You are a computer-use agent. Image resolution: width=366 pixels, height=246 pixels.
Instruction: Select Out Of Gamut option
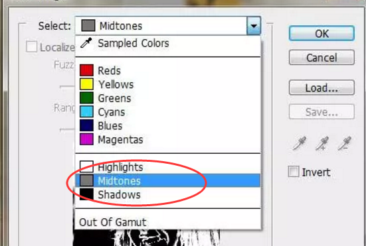click(168, 222)
